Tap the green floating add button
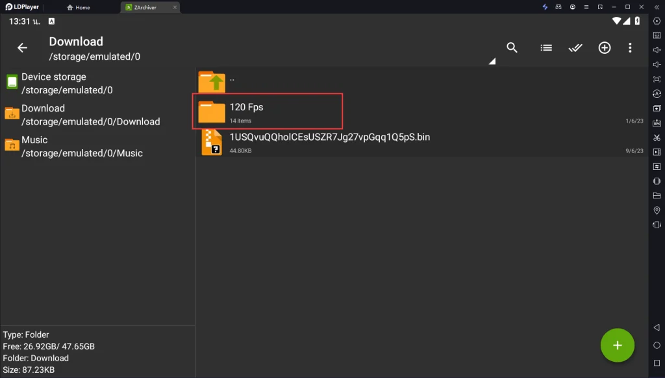 click(x=617, y=345)
